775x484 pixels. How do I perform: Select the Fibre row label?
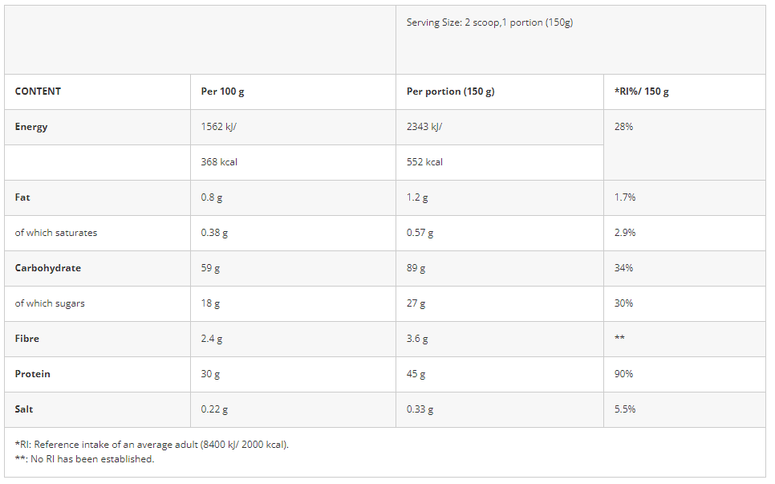click(x=26, y=339)
